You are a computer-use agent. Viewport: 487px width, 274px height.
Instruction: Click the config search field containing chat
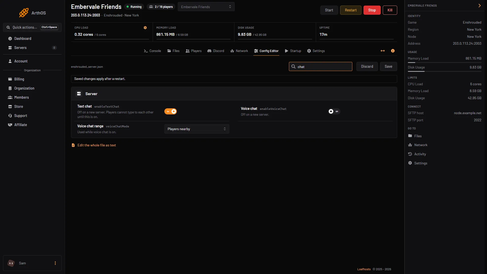click(x=321, y=66)
